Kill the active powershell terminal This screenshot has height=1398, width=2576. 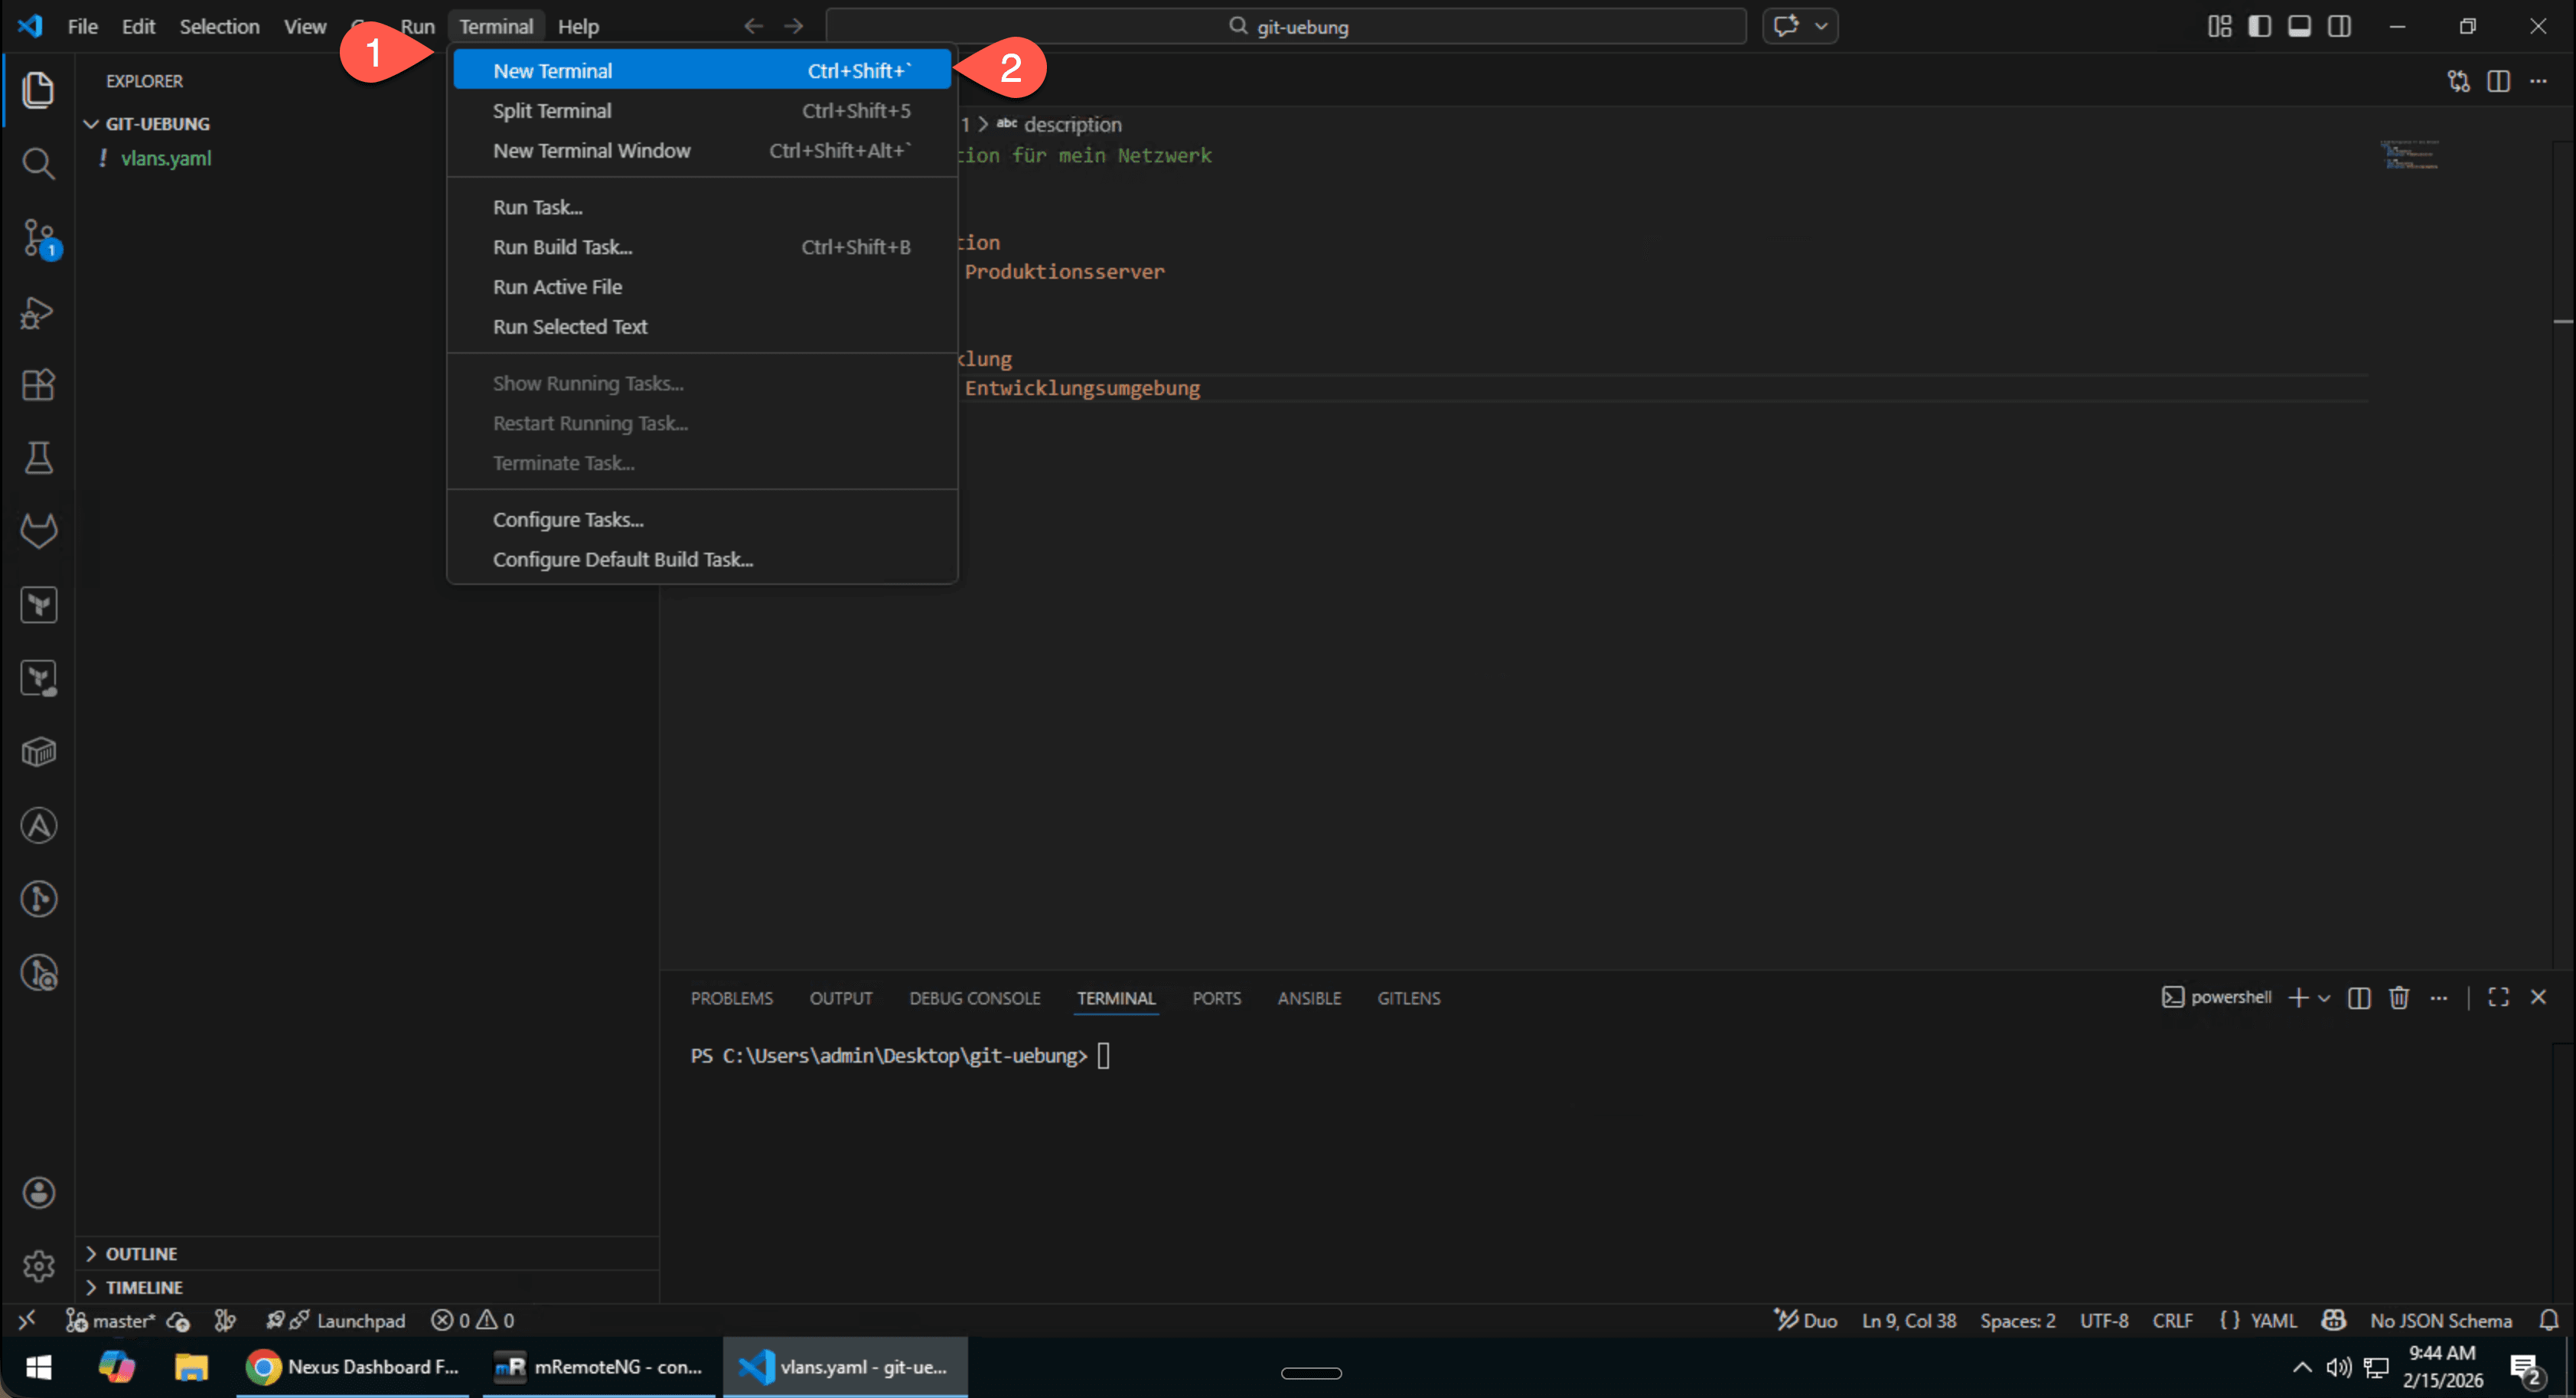[2399, 998]
